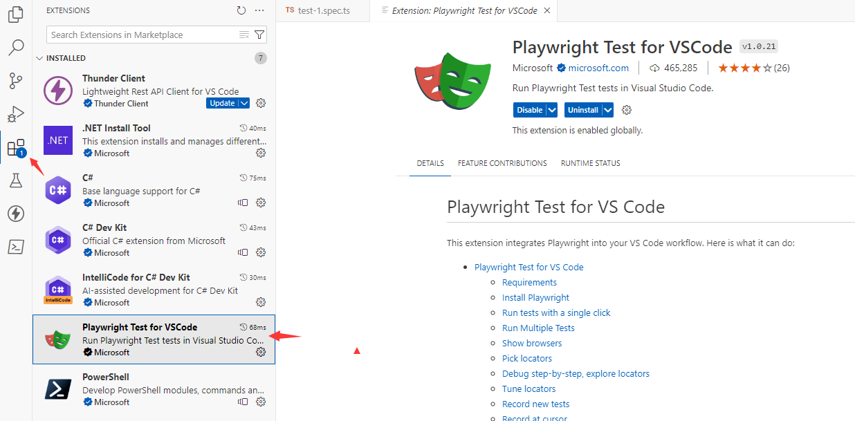Screen dimensions: 855x421
Task: Open the Install Playwright link
Action: click(x=535, y=297)
